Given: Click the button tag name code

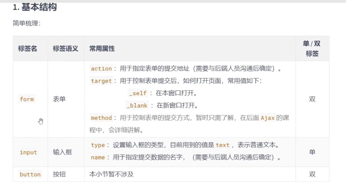Looking at the screenshot, I should click(30, 175).
